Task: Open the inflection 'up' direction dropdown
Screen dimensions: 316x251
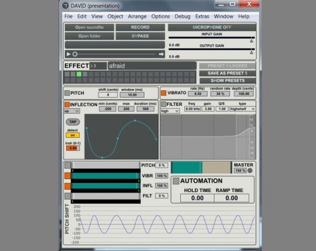Action: [71, 111]
